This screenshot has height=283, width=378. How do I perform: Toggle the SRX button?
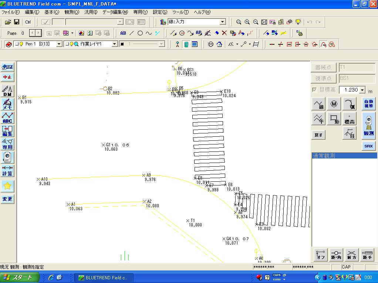(368, 146)
